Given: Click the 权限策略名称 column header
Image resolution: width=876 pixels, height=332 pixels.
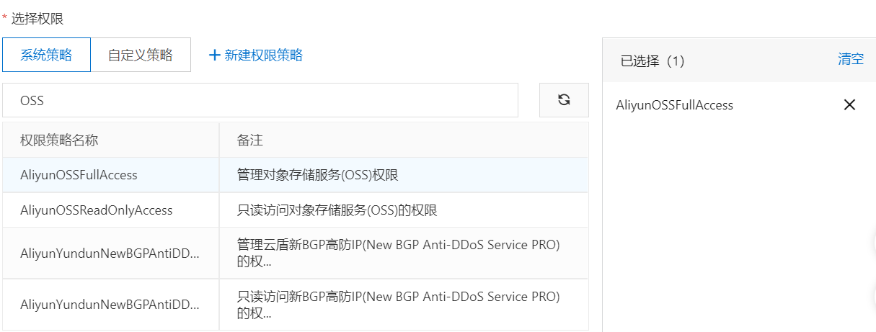Looking at the screenshot, I should coord(59,140).
